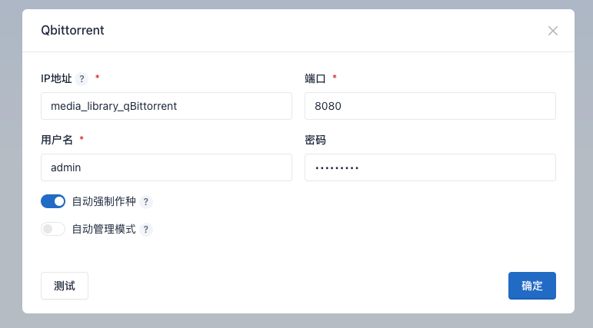Click the help icon beside IP地址
Viewport: 593px width, 328px height.
[x=82, y=78]
